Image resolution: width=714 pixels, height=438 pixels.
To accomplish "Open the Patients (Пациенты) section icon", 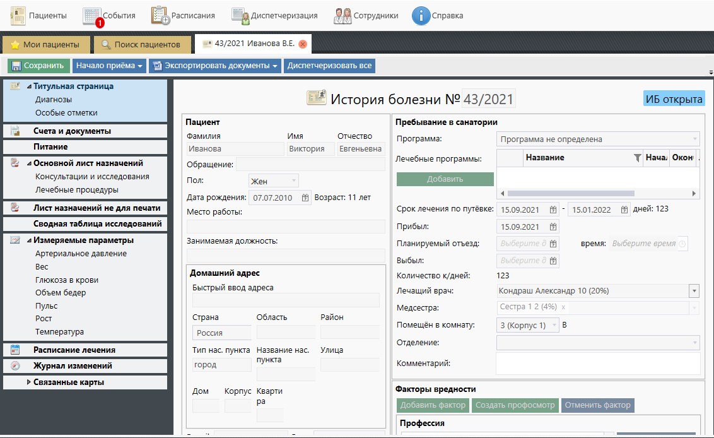I will pos(18,15).
